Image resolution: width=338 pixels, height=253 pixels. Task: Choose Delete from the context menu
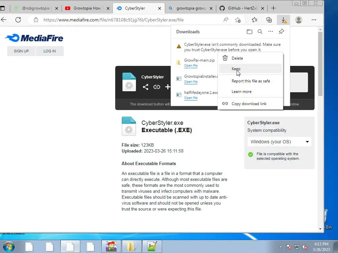pos(250,58)
